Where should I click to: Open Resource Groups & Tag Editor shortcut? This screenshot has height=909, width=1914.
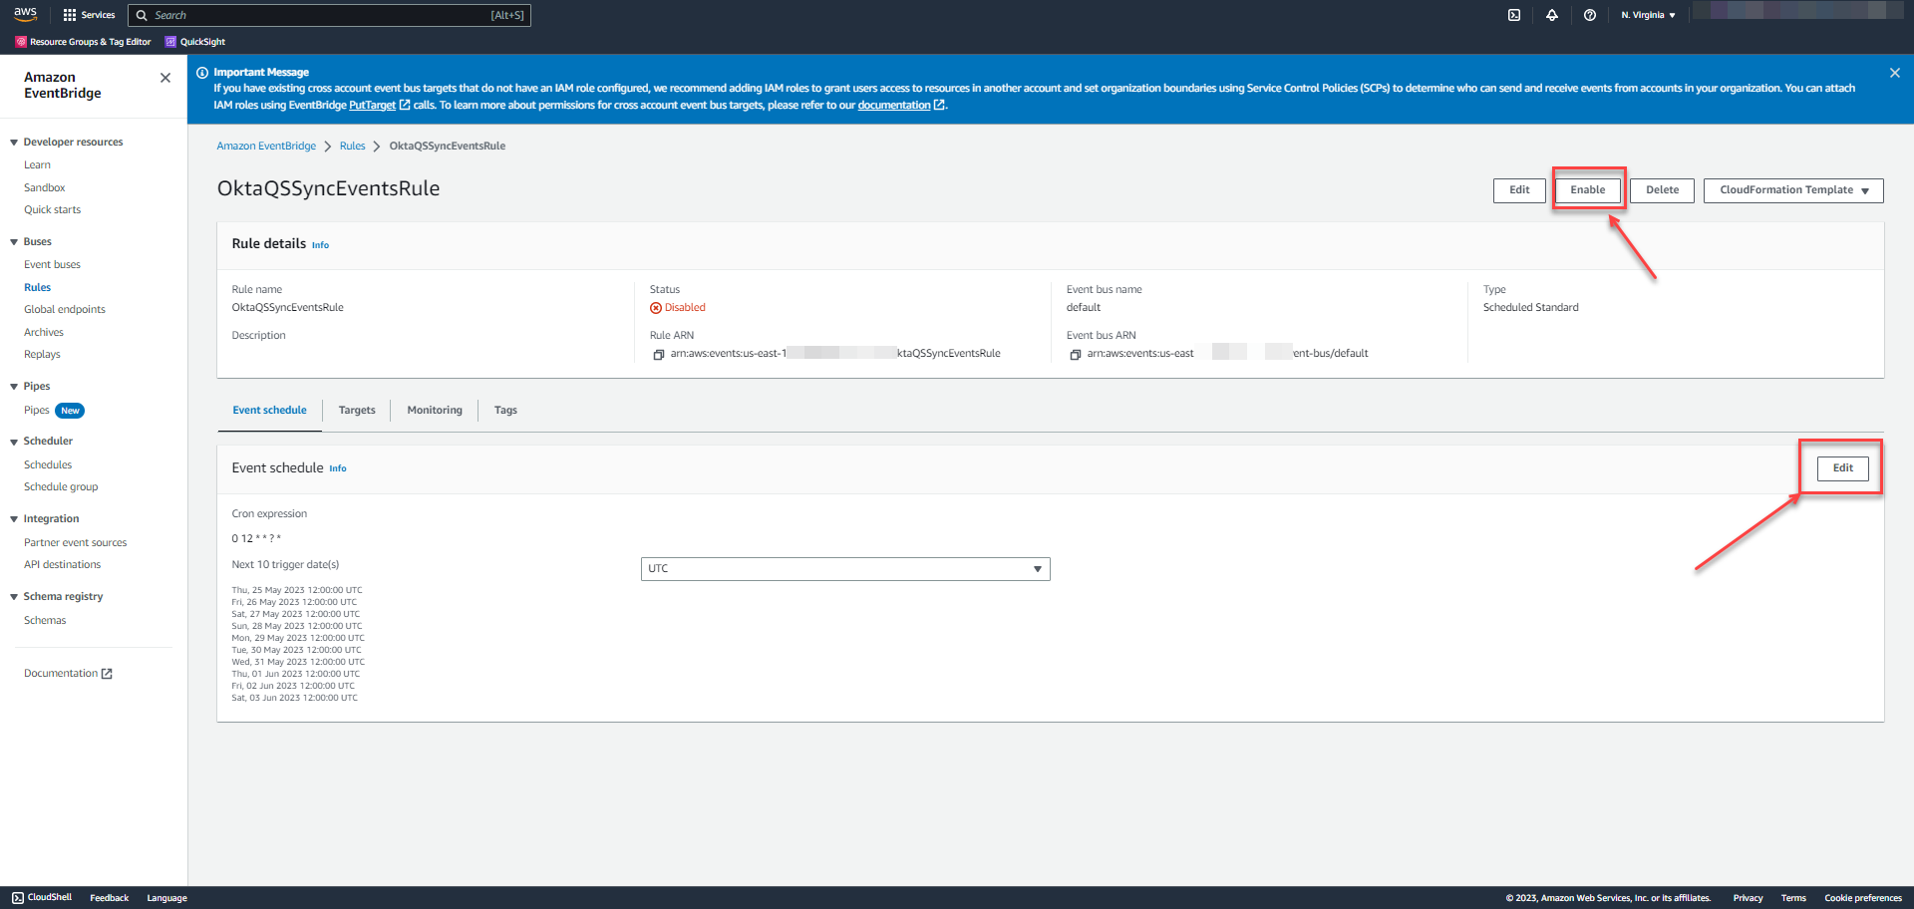click(x=84, y=42)
